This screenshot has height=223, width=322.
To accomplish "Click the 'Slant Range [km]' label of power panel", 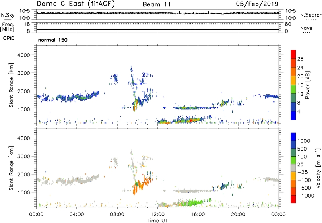I will point(11,85).
